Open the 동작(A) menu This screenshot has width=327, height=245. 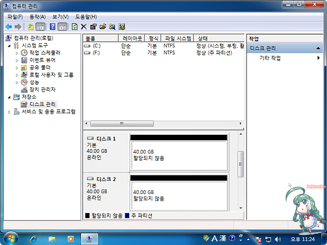click(x=37, y=17)
